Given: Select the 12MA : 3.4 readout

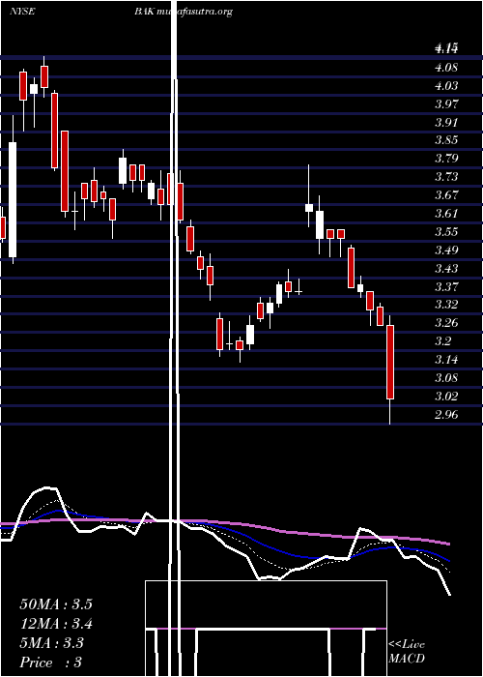Looking at the screenshot, I should 56,624.
